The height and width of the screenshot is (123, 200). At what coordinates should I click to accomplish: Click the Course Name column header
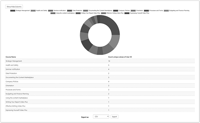point(11,57)
